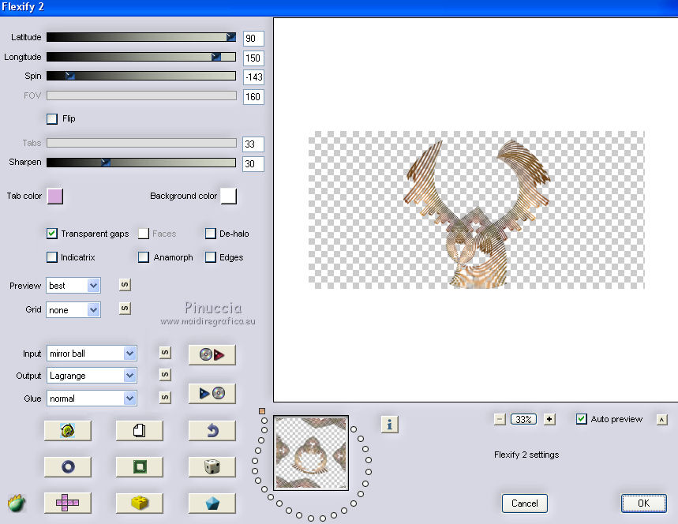Click the copy pages icon button
The width and height of the screenshot is (678, 524).
[x=139, y=431]
